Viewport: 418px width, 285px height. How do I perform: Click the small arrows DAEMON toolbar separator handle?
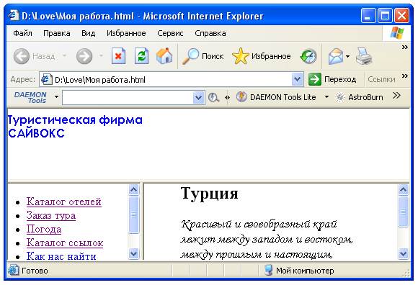point(227,97)
